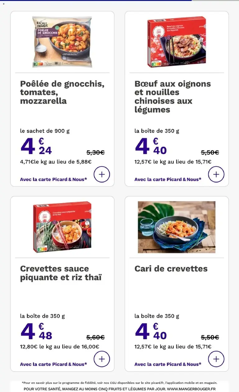The height and width of the screenshot is (392, 239).
Task: Add Poêlée de gnocchis with plus icon
Action: point(102,174)
